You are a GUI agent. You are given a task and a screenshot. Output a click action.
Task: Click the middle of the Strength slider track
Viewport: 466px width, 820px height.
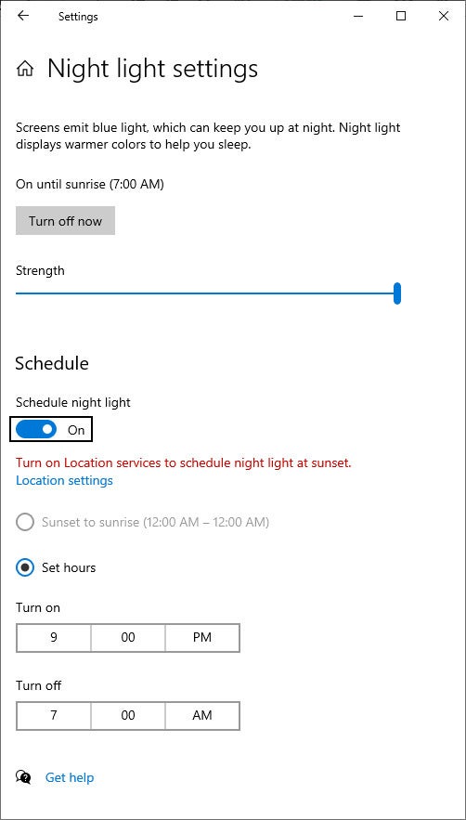coord(205,293)
